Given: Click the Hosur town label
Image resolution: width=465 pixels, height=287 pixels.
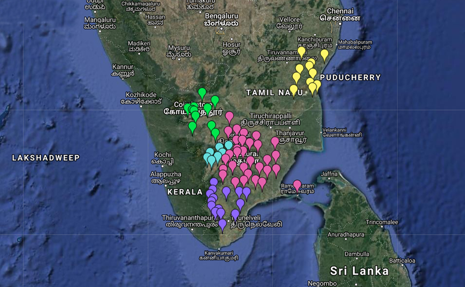Looking at the screenshot, I should (x=231, y=48).
